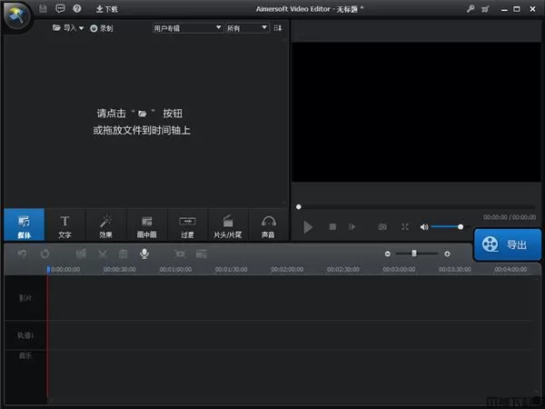Click the microphone voiceover icon
The width and height of the screenshot is (545, 409).
[144, 254]
